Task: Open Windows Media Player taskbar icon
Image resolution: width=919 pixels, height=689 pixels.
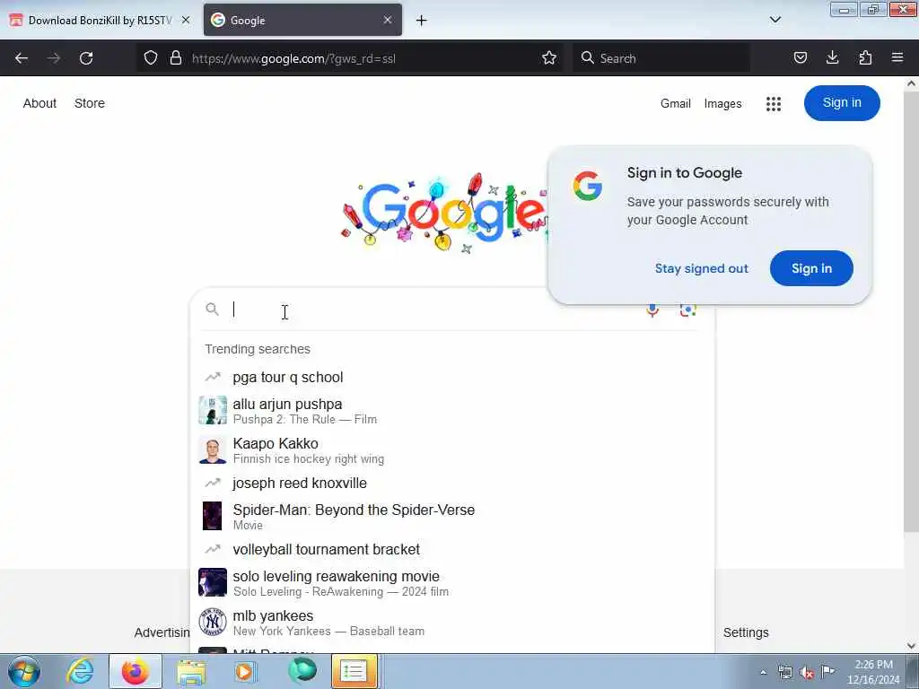Action: [245, 671]
